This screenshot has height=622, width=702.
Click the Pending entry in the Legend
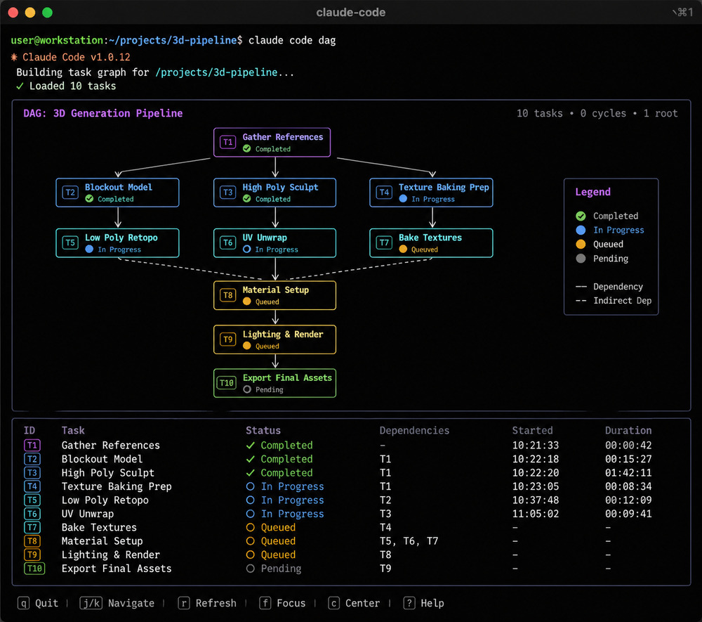(602, 259)
